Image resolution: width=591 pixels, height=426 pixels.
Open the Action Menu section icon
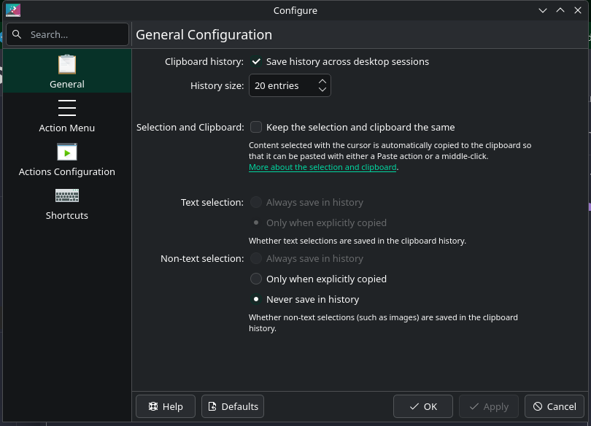(x=67, y=109)
